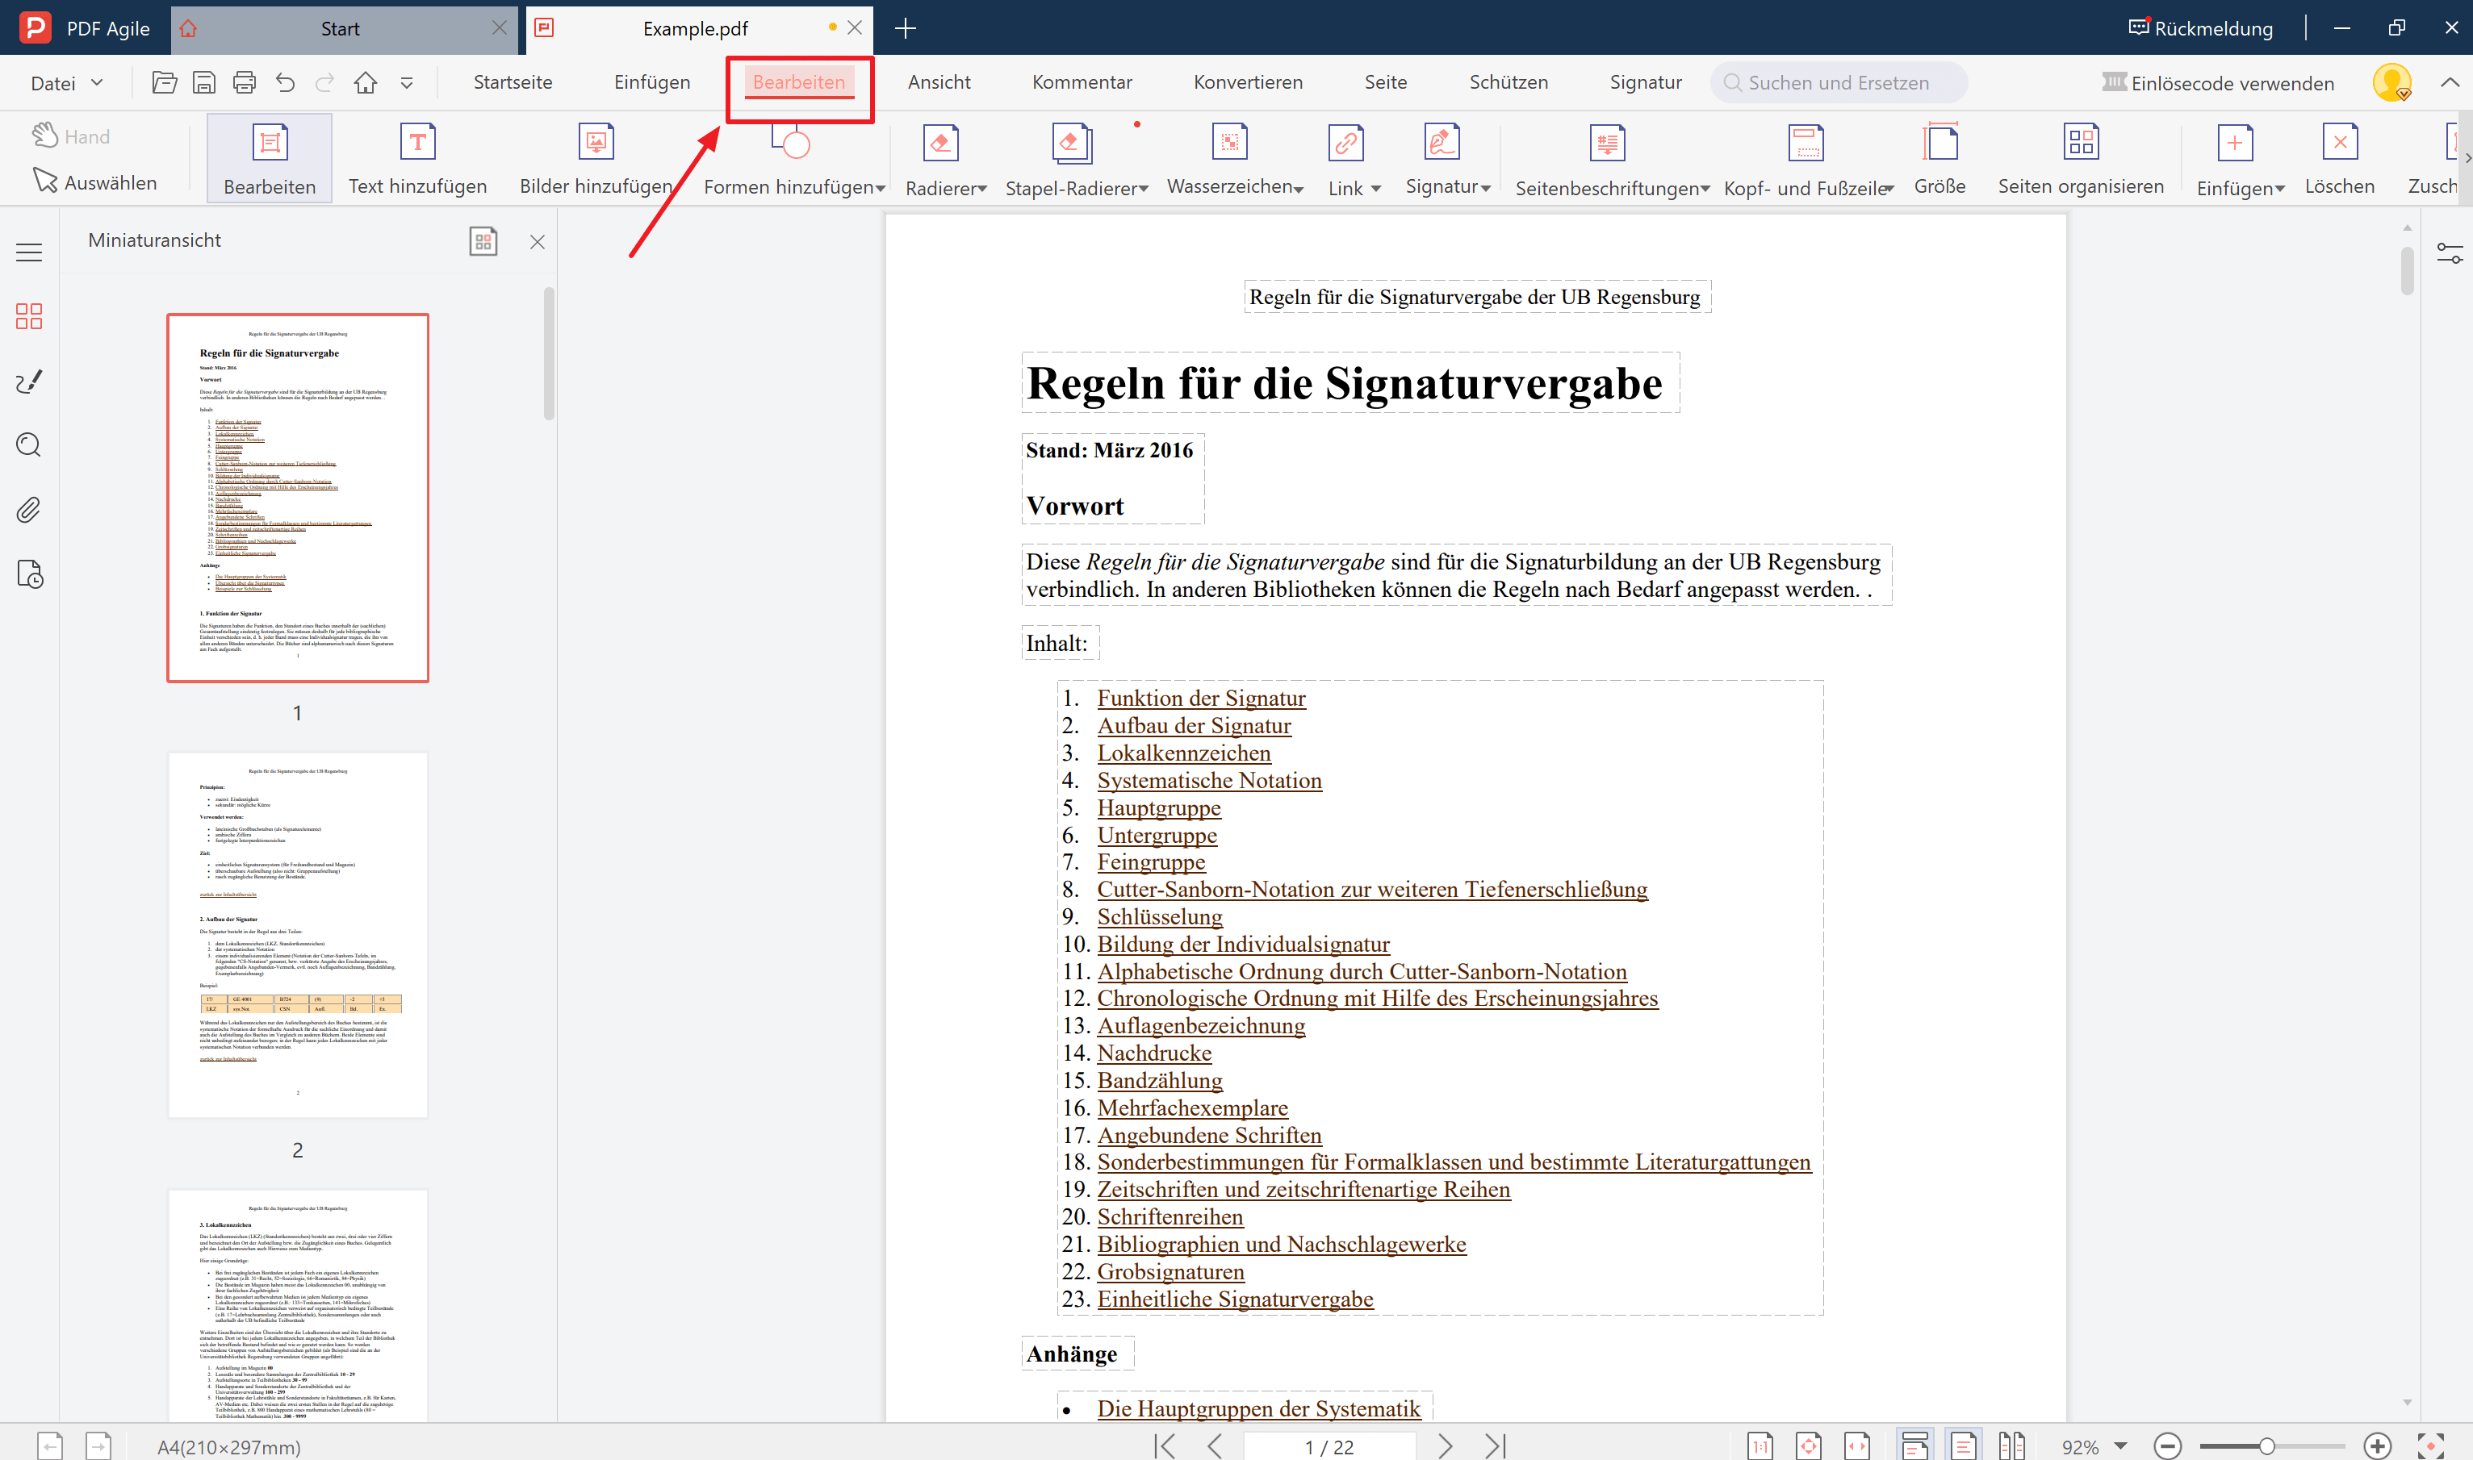Toggle fit page view icon
This screenshot has width=2473, height=1460.
coord(1809,1446)
